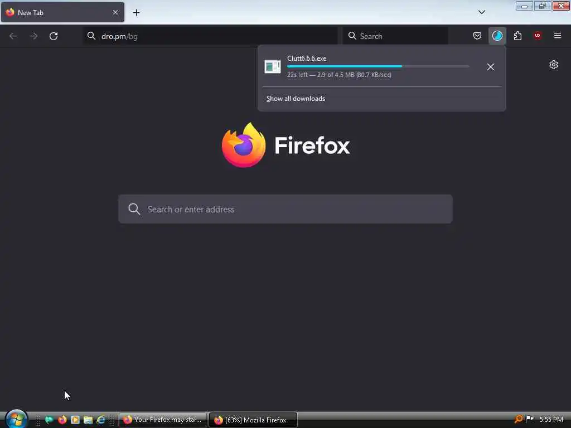Launch Firefox from quick launch bar
This screenshot has height=428, width=571.
click(x=62, y=420)
